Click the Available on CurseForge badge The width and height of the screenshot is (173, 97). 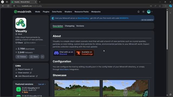(85, 53)
